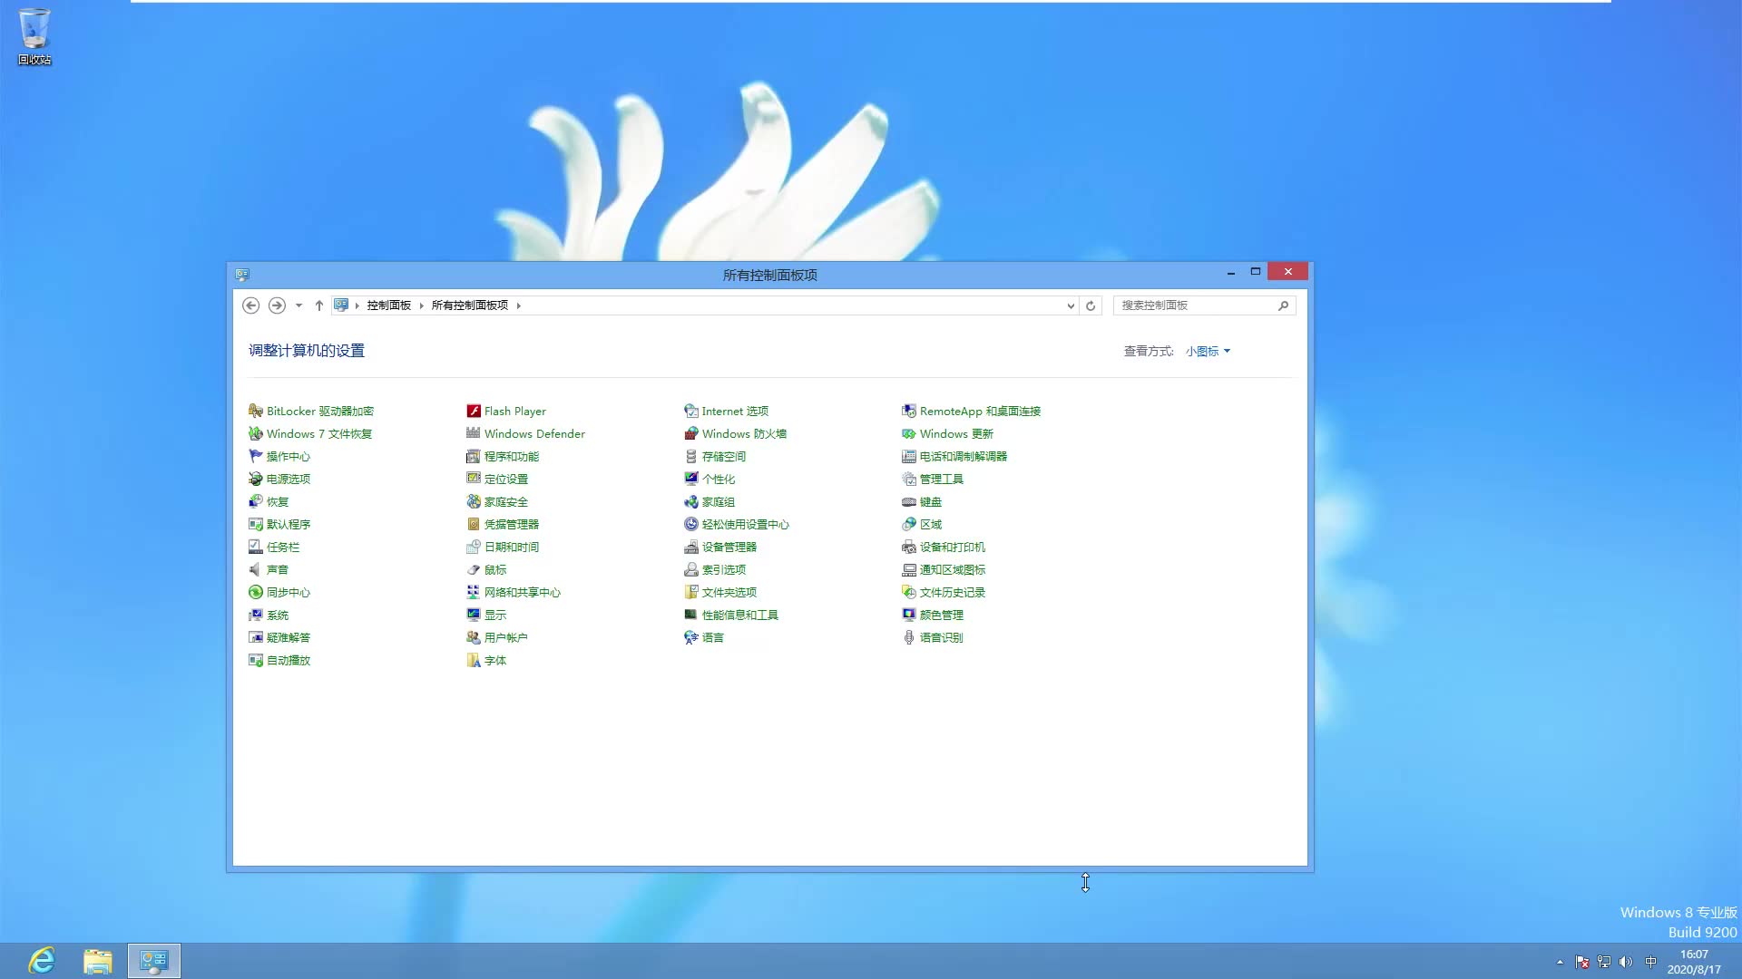This screenshot has height=979, width=1742.
Task: Open the 疑难解答 link
Action: pos(288,637)
